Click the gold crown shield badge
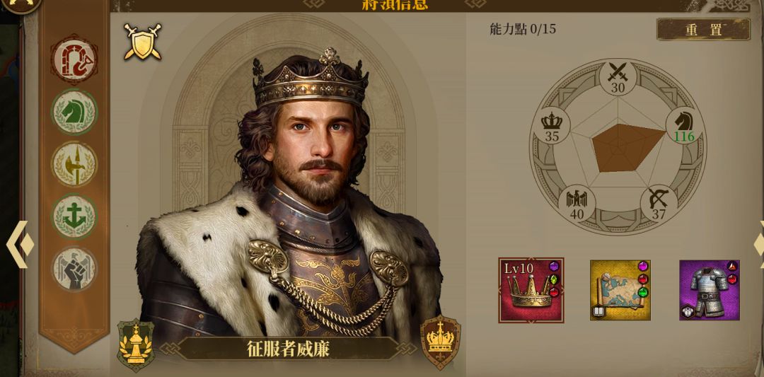 (441, 342)
